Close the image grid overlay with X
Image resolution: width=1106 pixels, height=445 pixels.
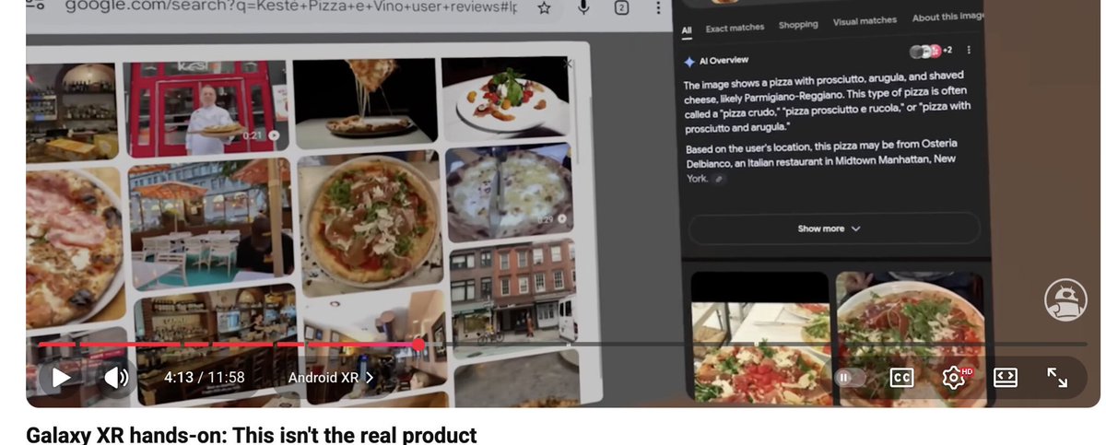[569, 64]
